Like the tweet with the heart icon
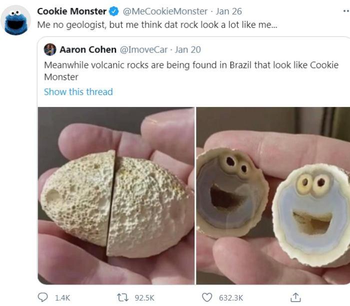The image size is (350, 306). click(207, 297)
